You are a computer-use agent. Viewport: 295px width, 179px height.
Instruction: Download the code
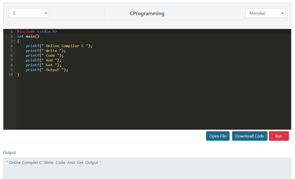point(250,136)
